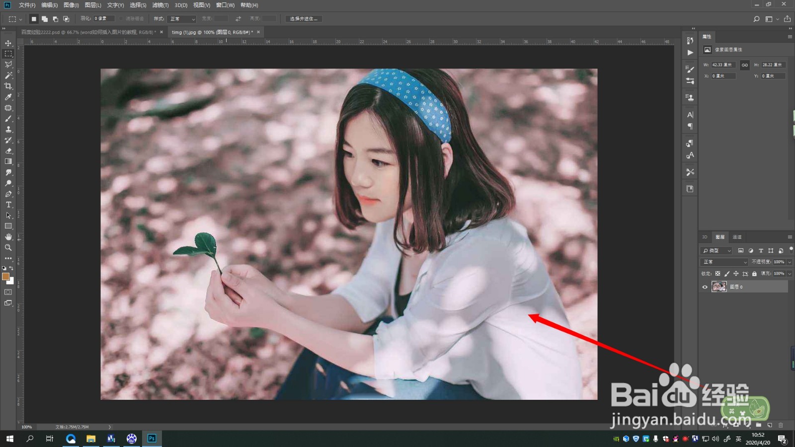The image size is (795, 447).
Task: Click the W width field in Properties
Action: click(x=723, y=65)
